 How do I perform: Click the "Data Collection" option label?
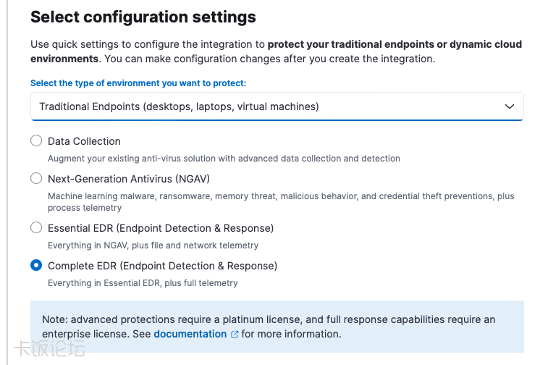pos(84,141)
